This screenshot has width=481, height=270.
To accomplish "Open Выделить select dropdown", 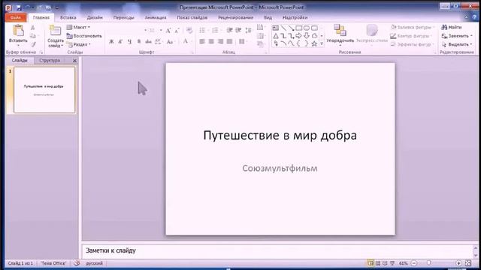I will coord(457,44).
